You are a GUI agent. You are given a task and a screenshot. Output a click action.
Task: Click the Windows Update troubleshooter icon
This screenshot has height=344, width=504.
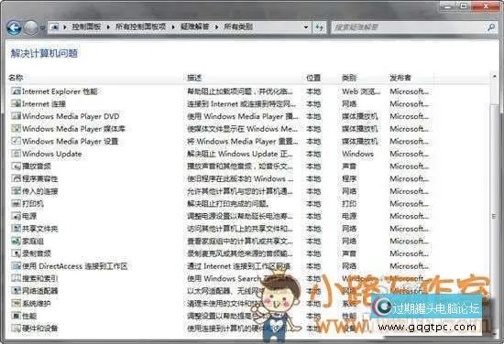click(16, 154)
